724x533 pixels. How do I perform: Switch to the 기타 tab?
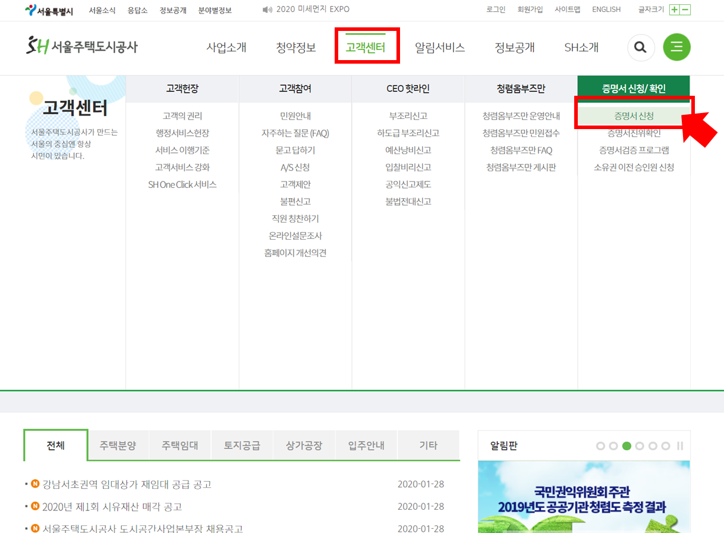pyautogui.click(x=429, y=445)
